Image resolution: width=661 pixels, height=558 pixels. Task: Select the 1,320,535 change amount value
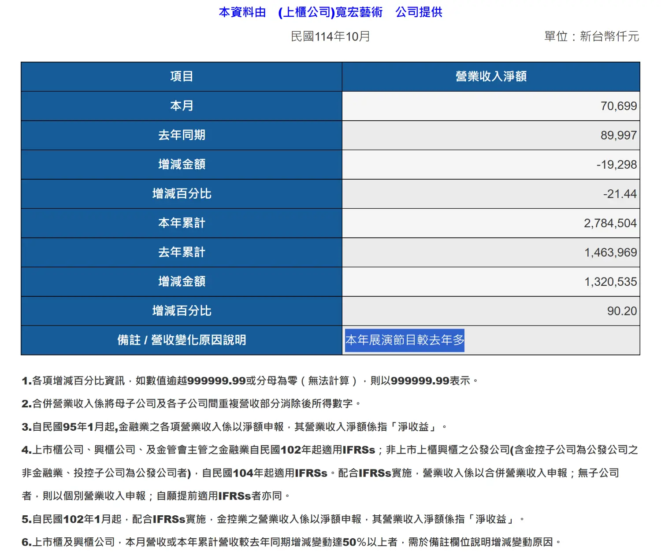610,282
